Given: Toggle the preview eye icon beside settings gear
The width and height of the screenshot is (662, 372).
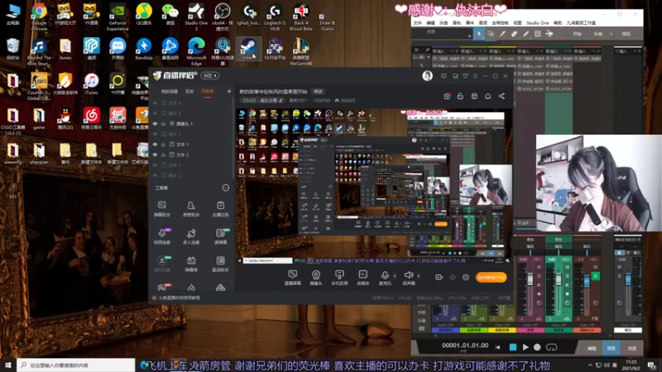Looking at the screenshot, I should point(453,277).
